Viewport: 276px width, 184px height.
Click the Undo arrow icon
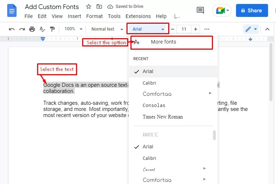(12, 29)
